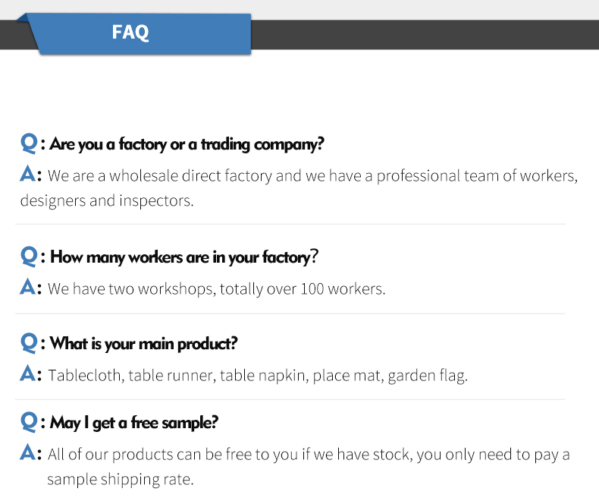The image size is (599, 498).
Task: Click the A icon beside two workshops answer
Action: (x=28, y=287)
